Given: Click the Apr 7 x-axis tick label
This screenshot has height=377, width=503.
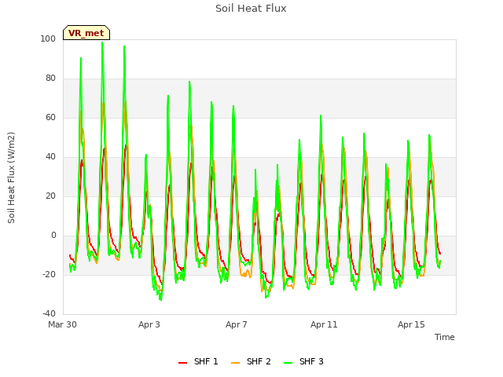Looking at the screenshot, I should 237,324.
